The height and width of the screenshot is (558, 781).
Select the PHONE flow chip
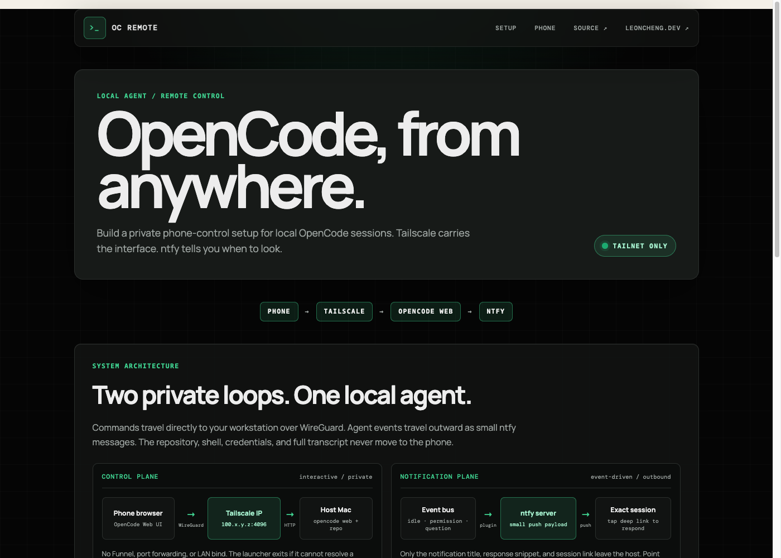click(x=279, y=311)
